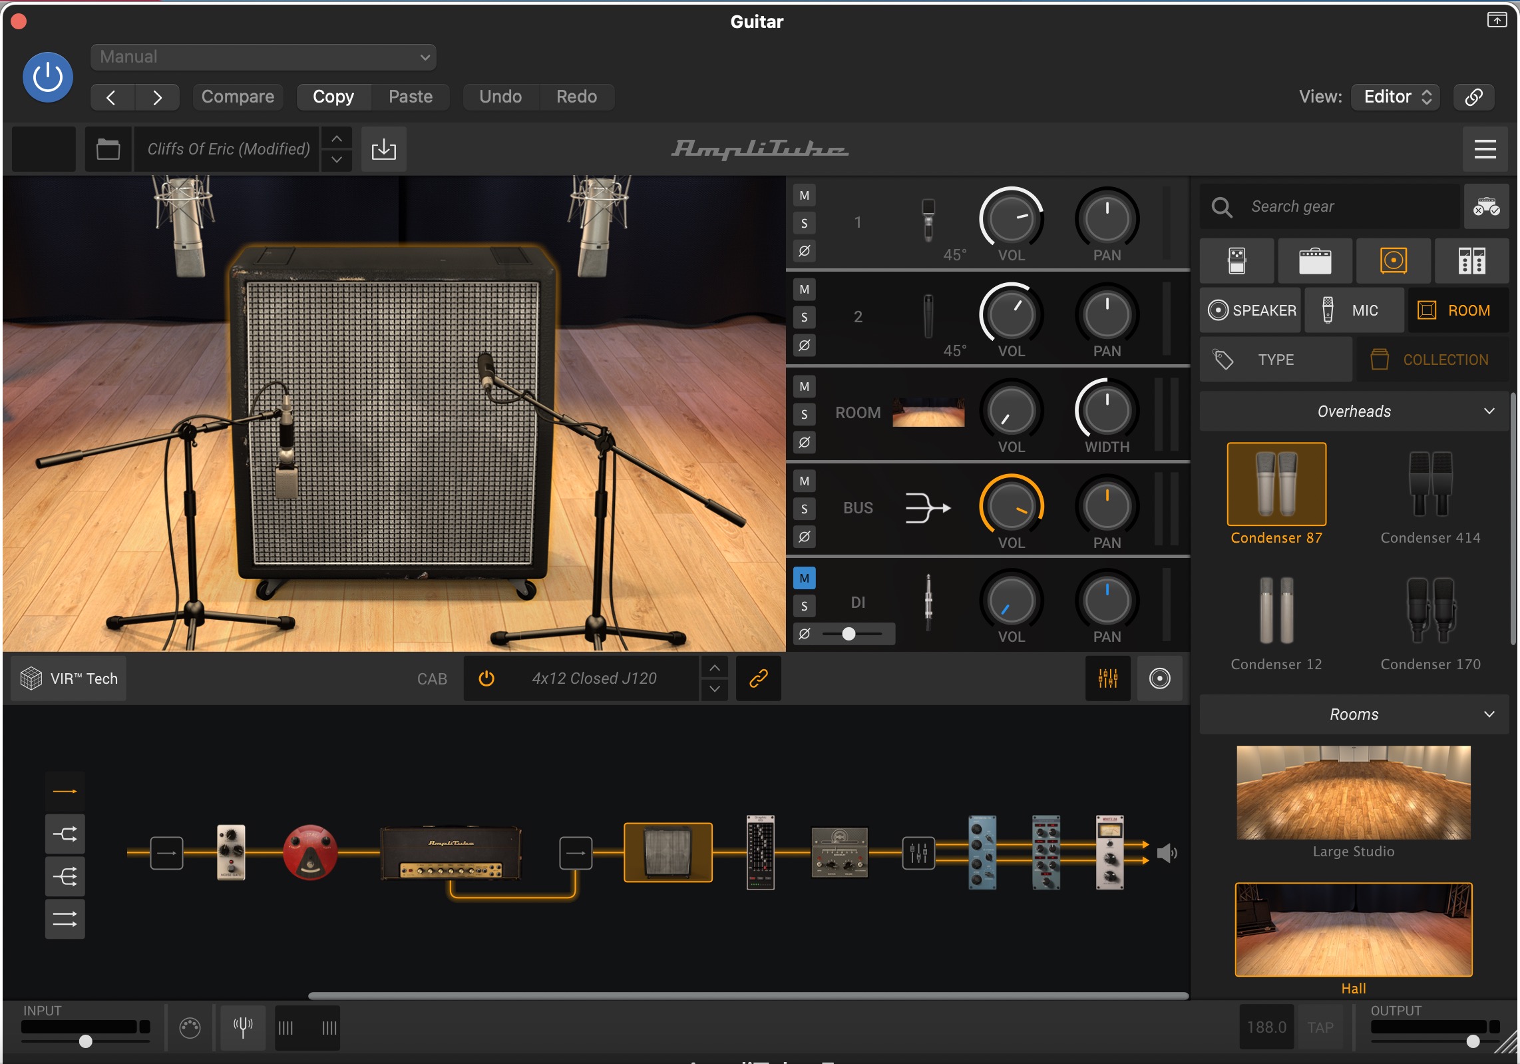Click the DI cable jack icon
The height and width of the screenshot is (1064, 1520).
pos(928,603)
